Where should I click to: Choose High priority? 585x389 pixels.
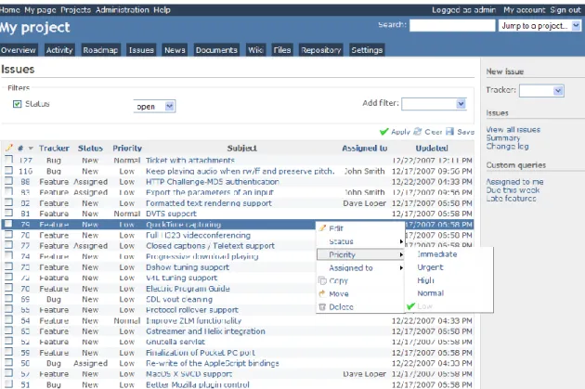(x=425, y=280)
